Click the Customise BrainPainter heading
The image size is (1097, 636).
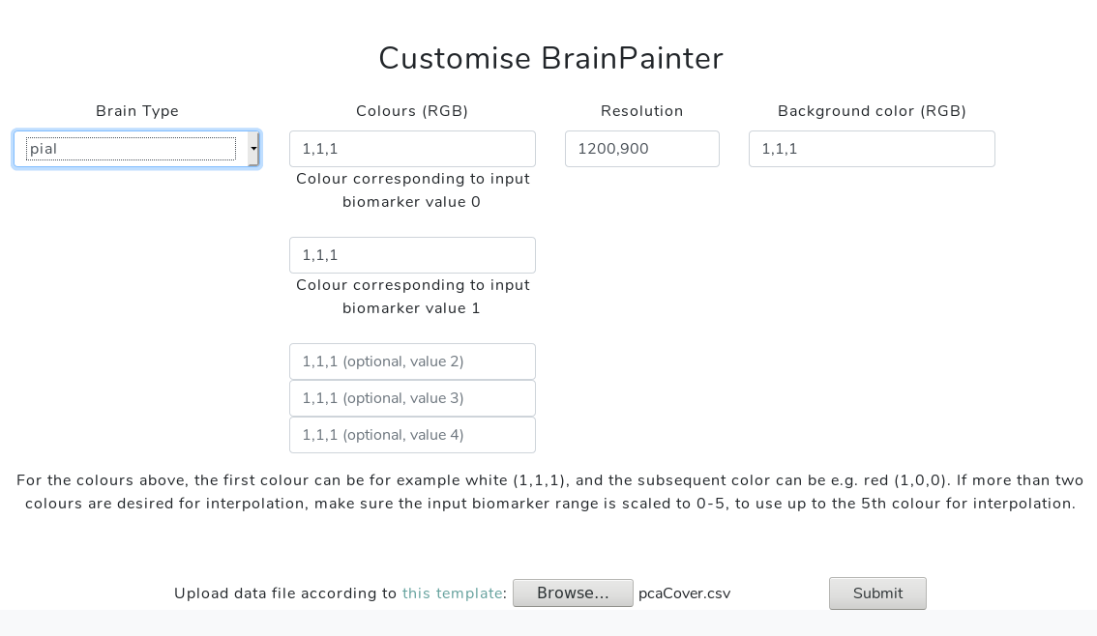[x=550, y=58]
